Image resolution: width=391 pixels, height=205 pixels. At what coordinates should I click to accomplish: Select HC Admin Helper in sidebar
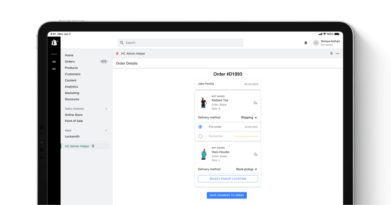pyautogui.click(x=77, y=146)
